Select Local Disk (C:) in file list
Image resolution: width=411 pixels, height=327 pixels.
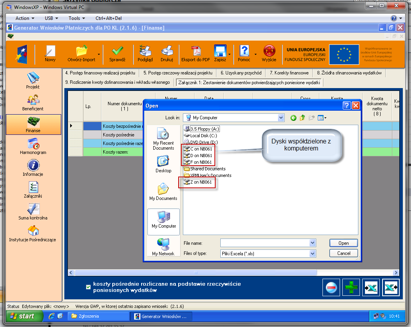(200, 136)
